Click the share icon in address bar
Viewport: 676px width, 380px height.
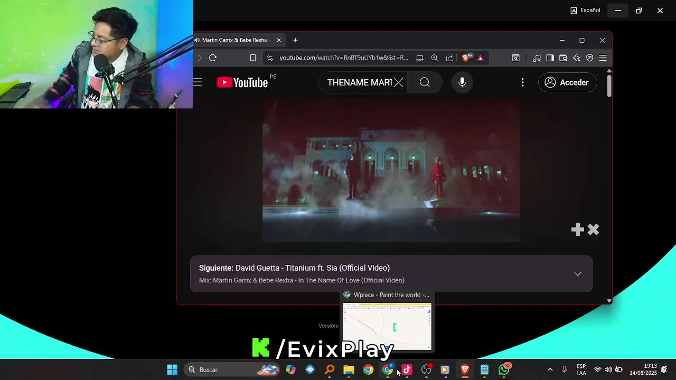[449, 58]
